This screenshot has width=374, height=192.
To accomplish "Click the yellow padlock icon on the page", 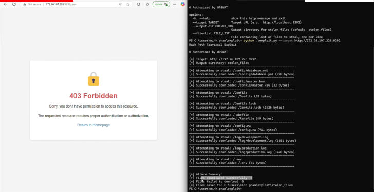I will [x=93, y=79].
